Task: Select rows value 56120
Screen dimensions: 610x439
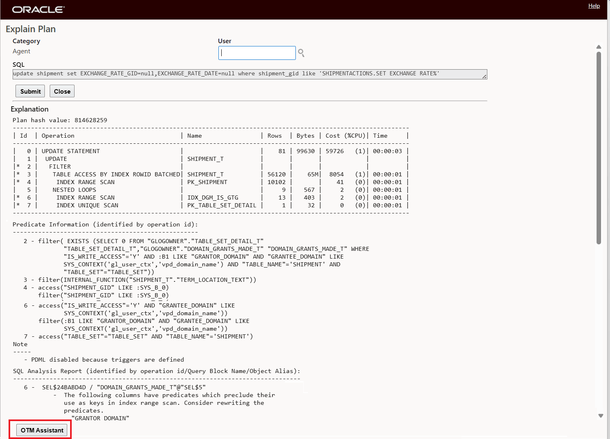Action: coord(277,174)
